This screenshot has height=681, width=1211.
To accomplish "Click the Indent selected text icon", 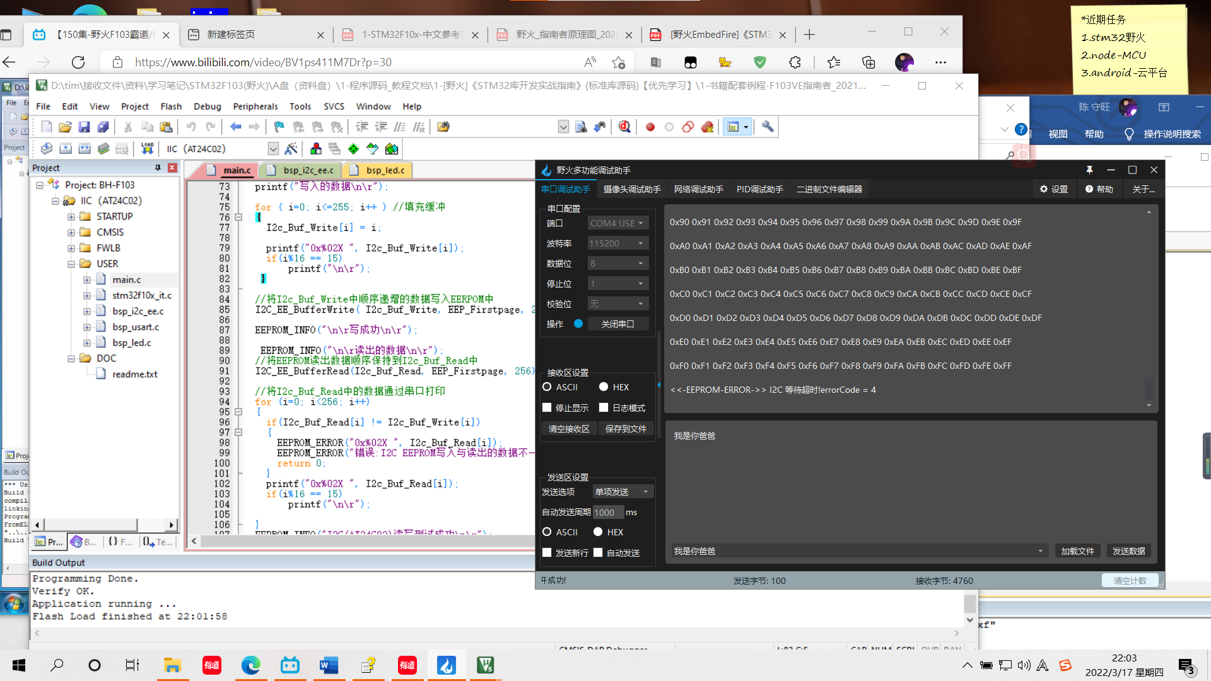I will pyautogui.click(x=361, y=127).
